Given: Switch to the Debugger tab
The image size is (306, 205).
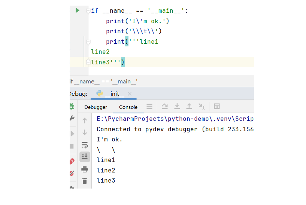Looking at the screenshot, I should point(96,107).
